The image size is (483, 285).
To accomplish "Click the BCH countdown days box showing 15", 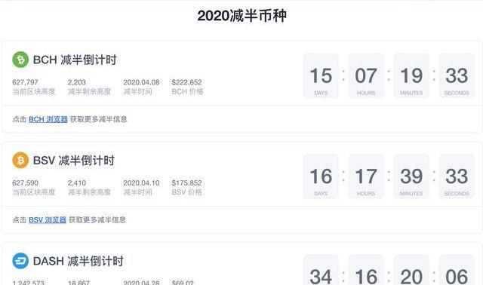I will coord(321,75).
